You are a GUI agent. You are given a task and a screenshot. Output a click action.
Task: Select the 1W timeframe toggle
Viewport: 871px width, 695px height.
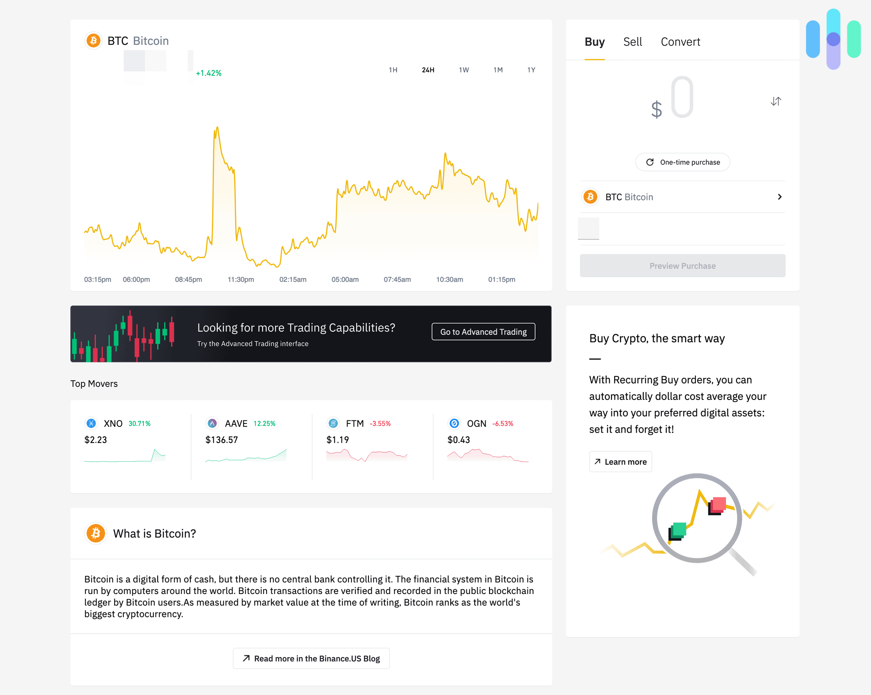click(464, 70)
